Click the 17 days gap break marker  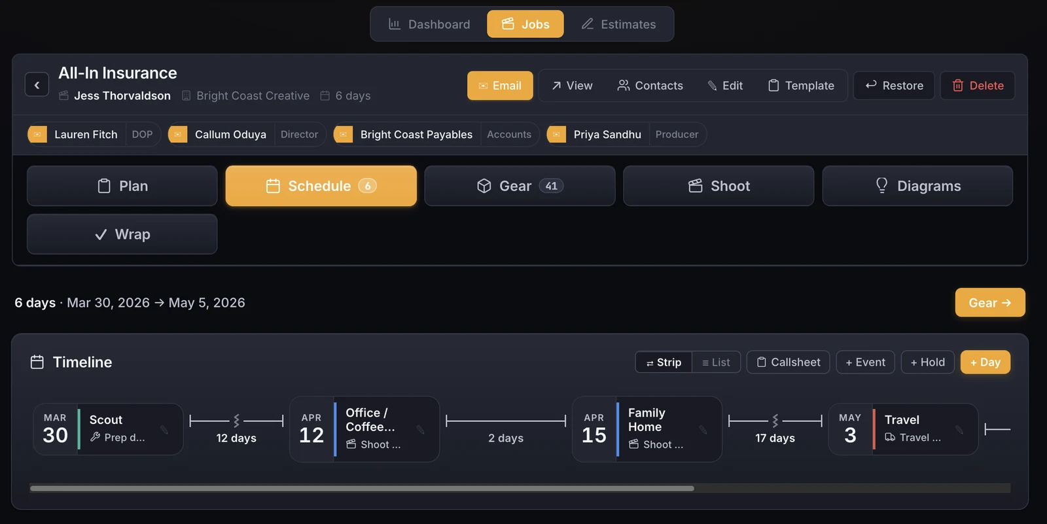[775, 421]
